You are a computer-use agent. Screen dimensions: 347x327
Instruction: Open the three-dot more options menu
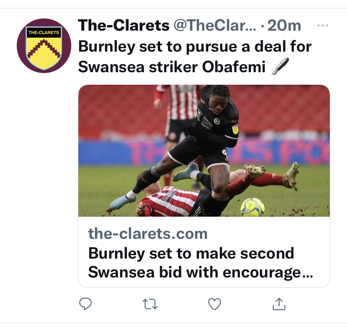coord(322,26)
